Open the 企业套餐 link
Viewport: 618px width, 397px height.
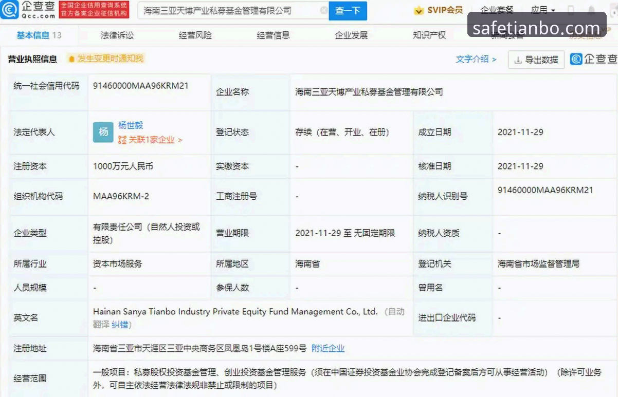coord(497,10)
